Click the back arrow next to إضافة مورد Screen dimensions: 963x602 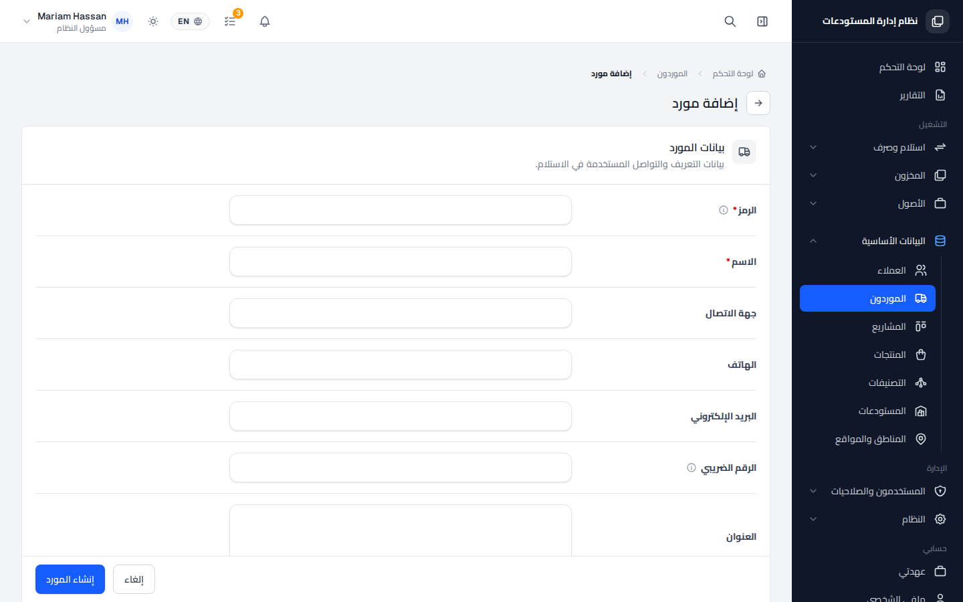tap(758, 103)
